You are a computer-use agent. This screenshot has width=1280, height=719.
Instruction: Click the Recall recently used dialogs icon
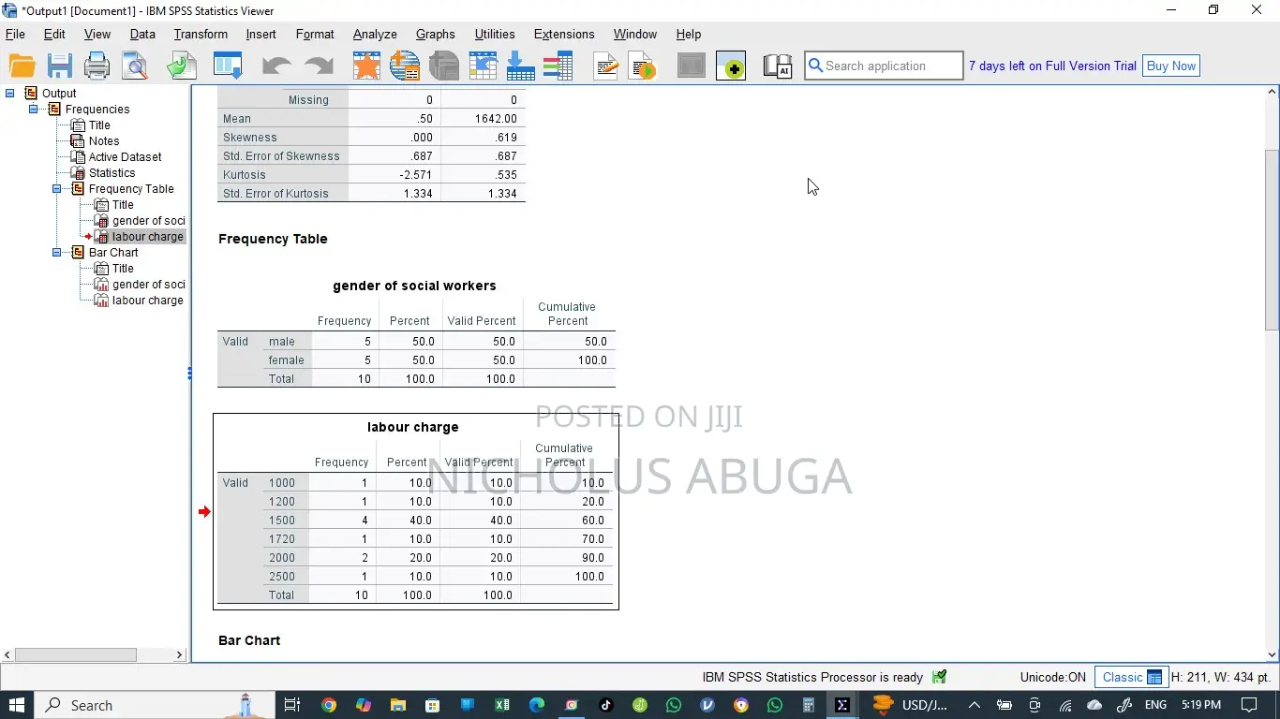[x=228, y=66]
